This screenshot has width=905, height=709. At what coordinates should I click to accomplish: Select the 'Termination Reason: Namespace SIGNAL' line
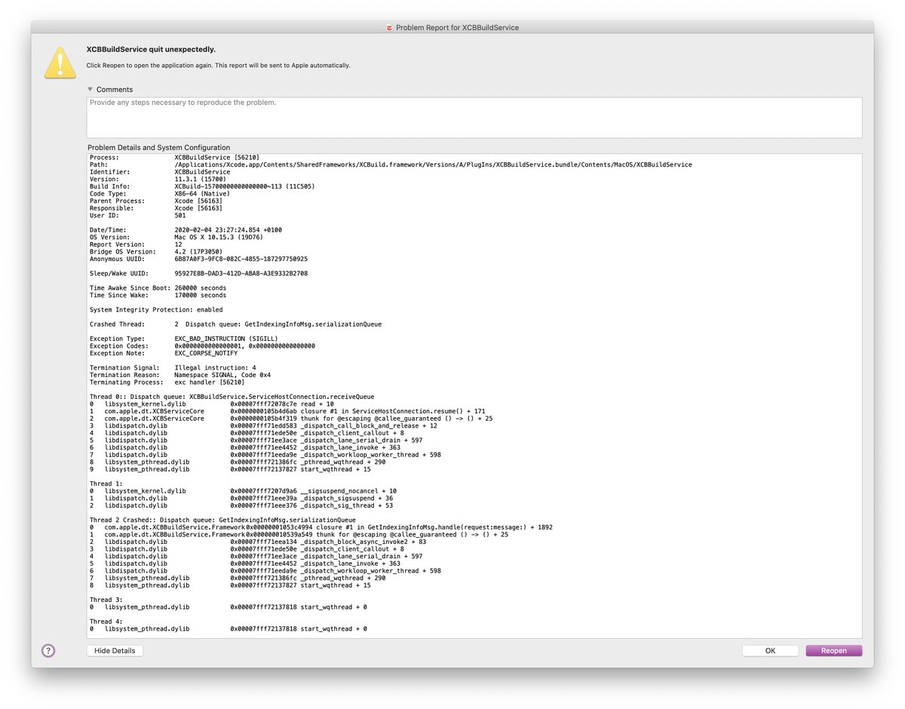pos(180,375)
